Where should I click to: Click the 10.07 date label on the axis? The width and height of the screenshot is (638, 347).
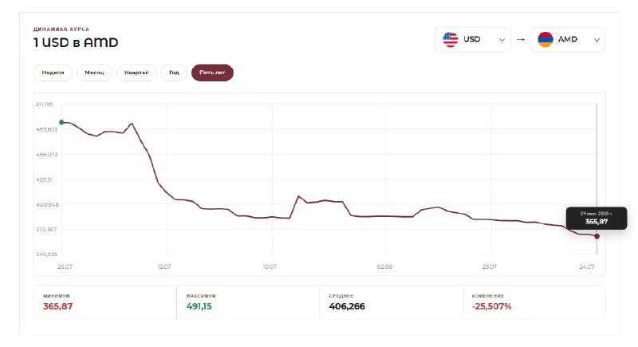pyautogui.click(x=270, y=267)
